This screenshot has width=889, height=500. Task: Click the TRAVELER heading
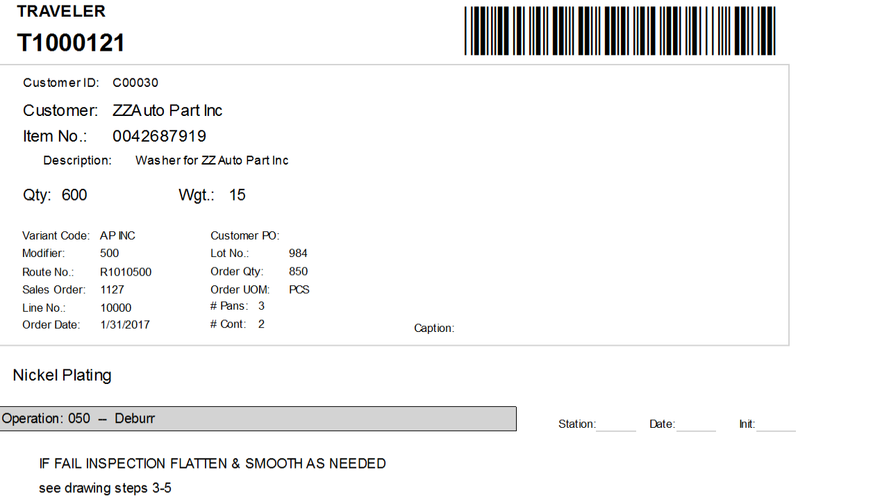click(61, 11)
